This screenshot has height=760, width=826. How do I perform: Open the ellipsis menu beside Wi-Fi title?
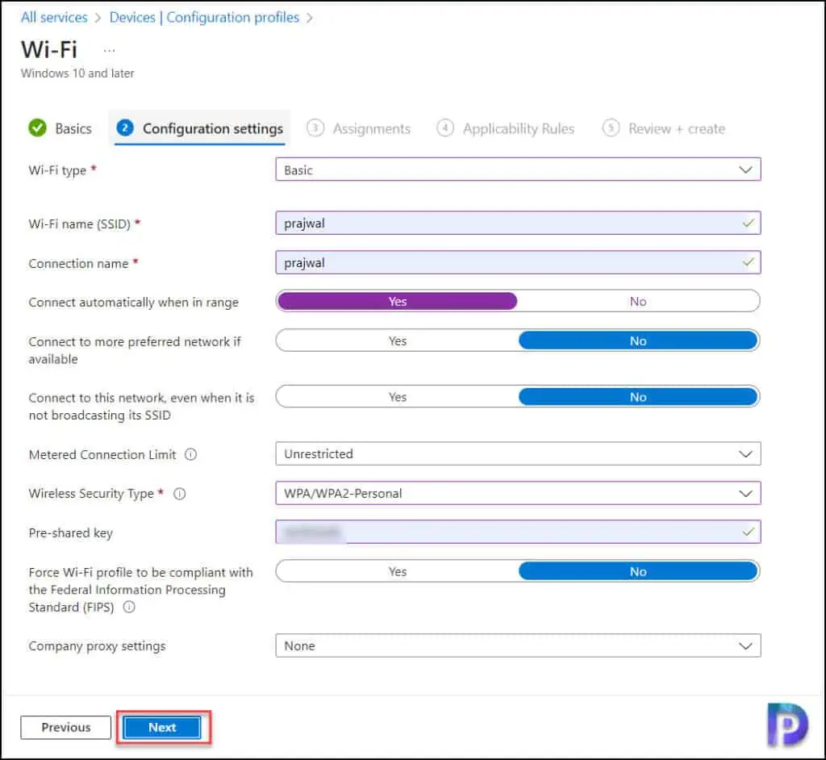point(109,51)
